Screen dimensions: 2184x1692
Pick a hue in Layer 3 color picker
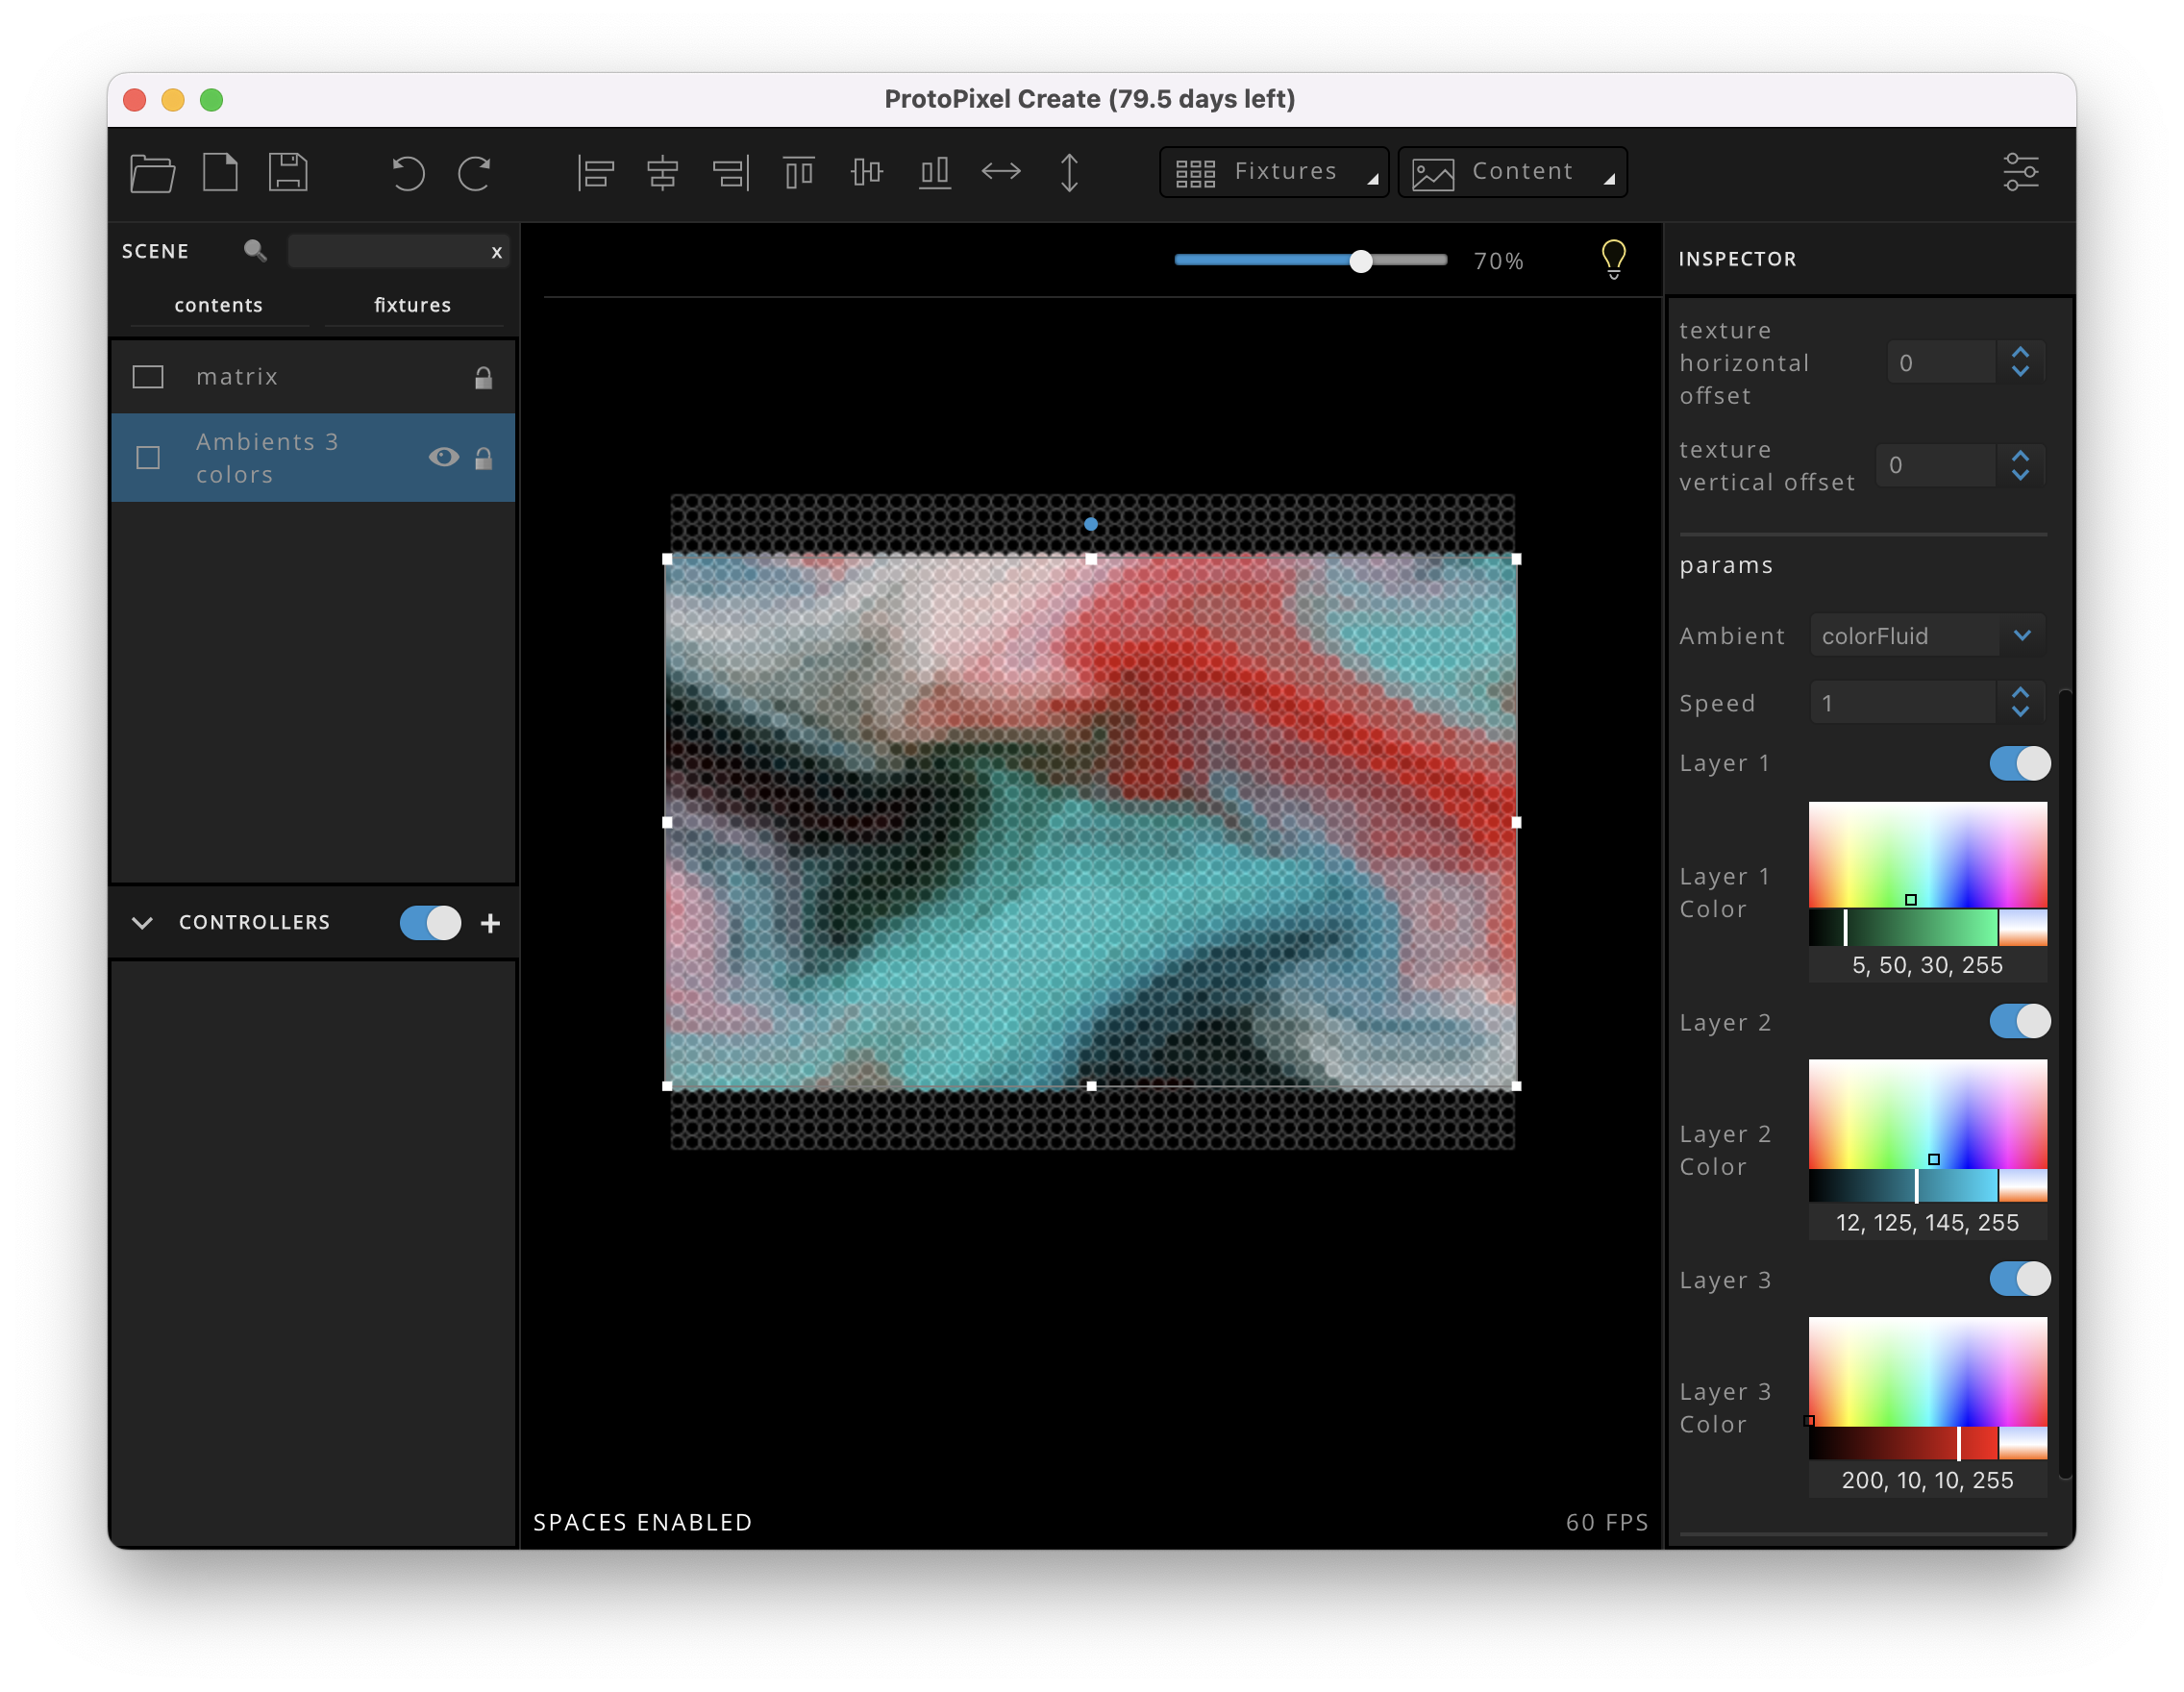1927,1371
